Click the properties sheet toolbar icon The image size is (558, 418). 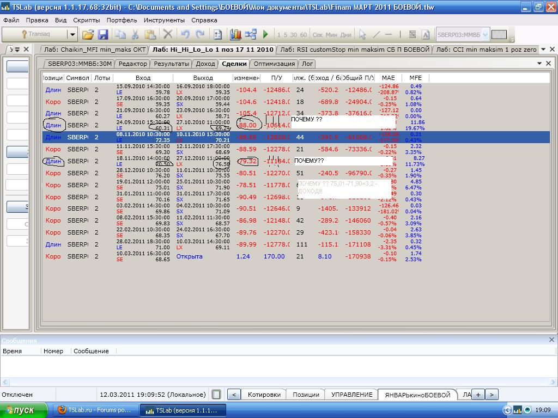click(x=217, y=34)
